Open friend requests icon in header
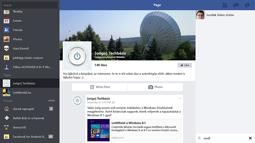Screen dimensions: 255x143 (225, 5)
